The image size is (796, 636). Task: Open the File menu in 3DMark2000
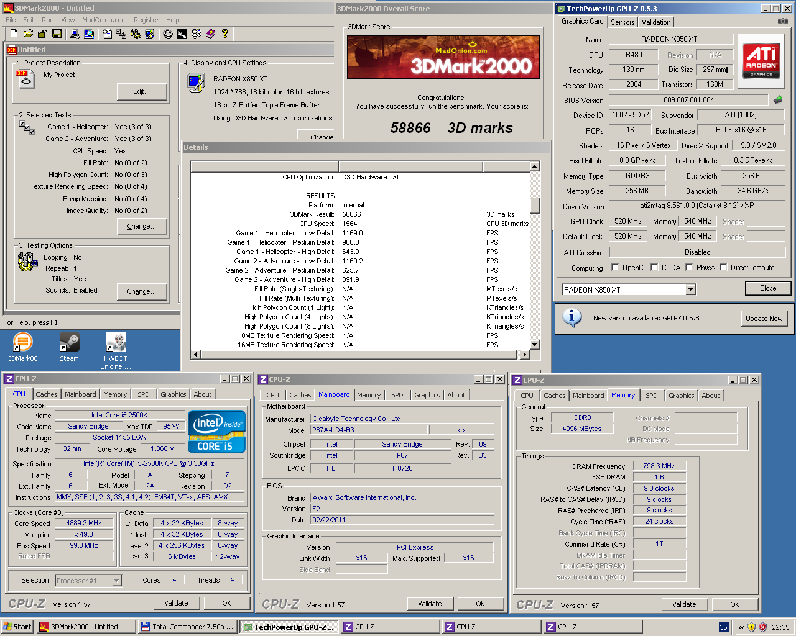(x=11, y=20)
